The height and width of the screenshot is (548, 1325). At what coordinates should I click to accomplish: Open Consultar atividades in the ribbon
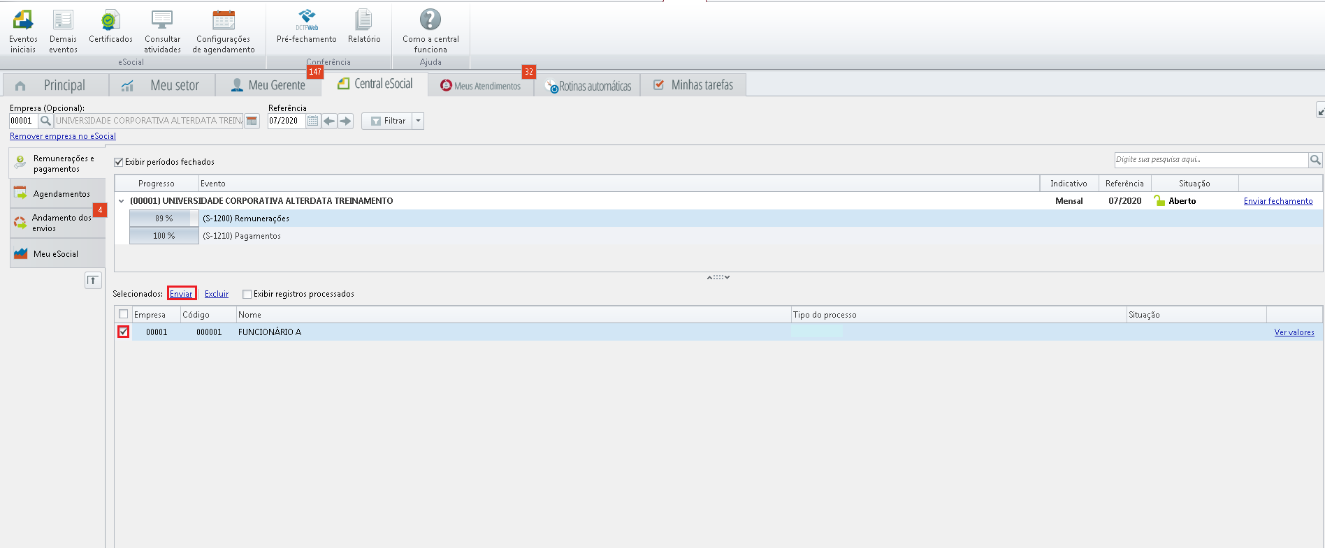point(162,31)
